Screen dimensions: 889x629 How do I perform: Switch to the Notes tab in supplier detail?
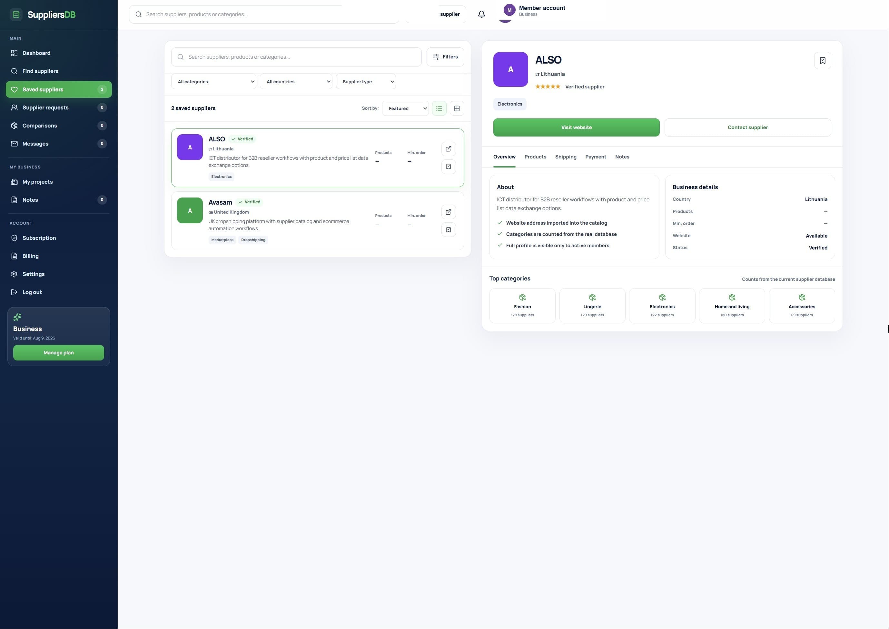[x=622, y=157]
